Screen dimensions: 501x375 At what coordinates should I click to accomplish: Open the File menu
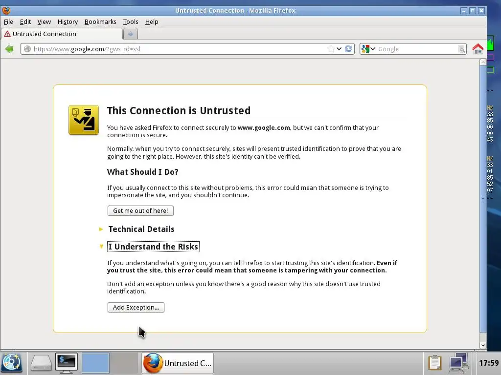pyautogui.click(x=8, y=21)
